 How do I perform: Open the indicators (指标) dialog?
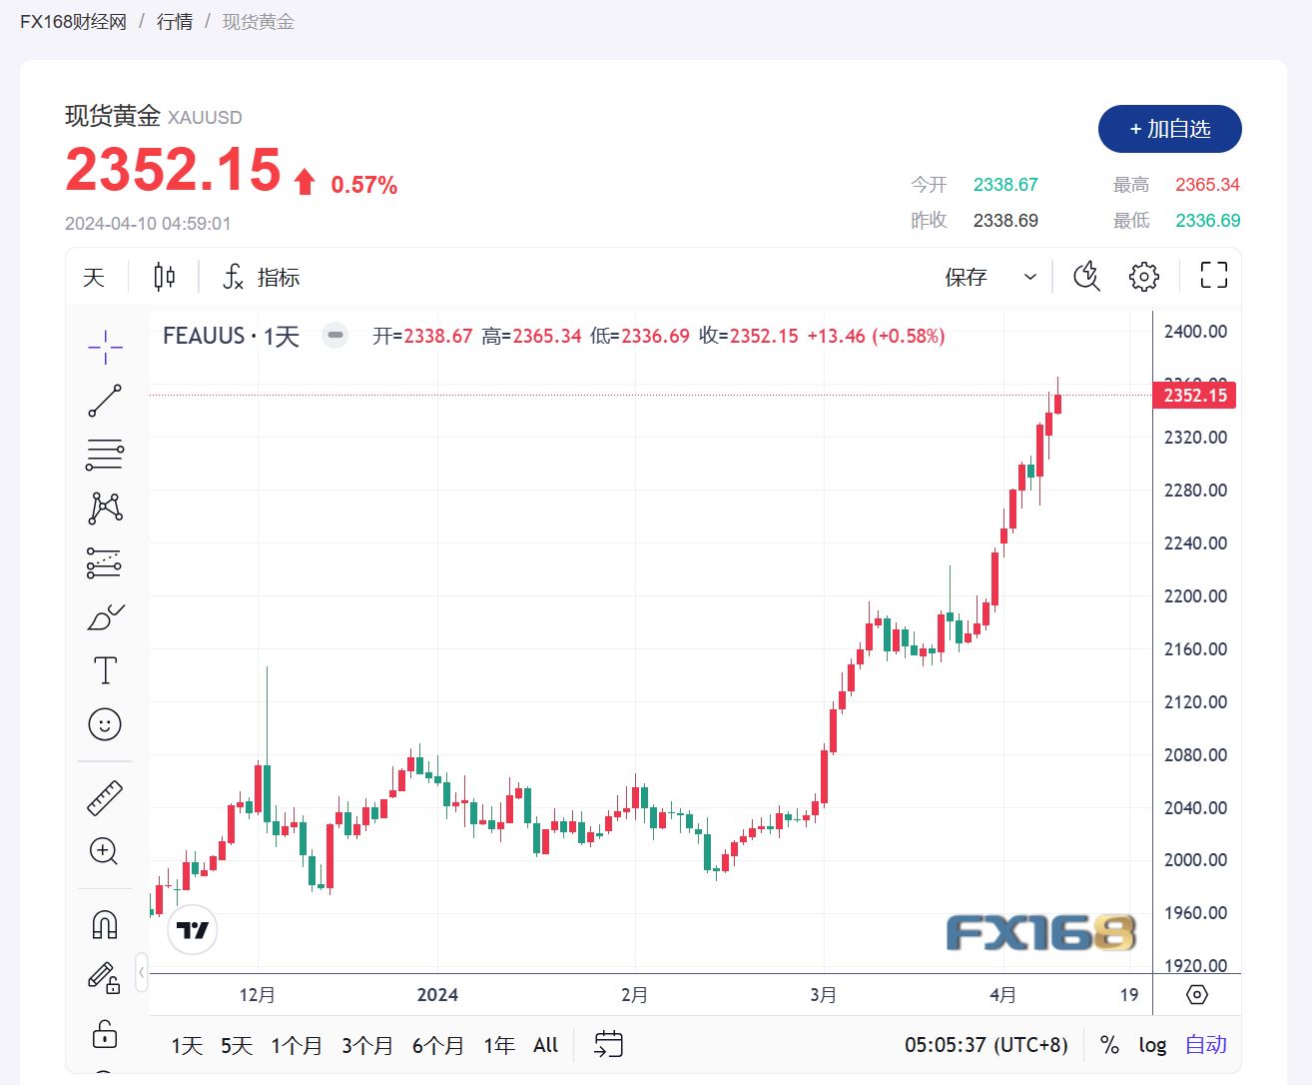point(261,277)
